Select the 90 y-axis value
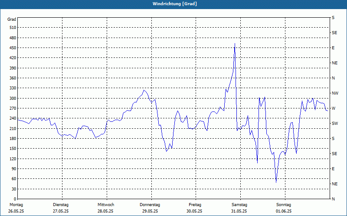The height and width of the screenshot is (216, 347). [14, 169]
